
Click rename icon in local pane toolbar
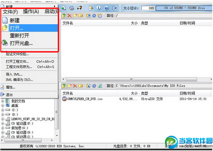pyautogui.click(x=81, y=86)
